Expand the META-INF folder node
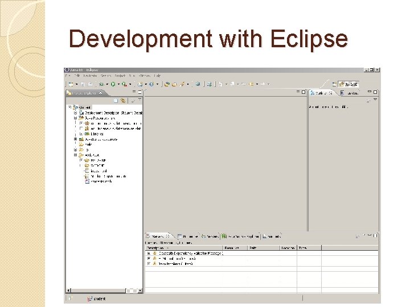Viewport: 410px width, 307px height. (x=81, y=160)
